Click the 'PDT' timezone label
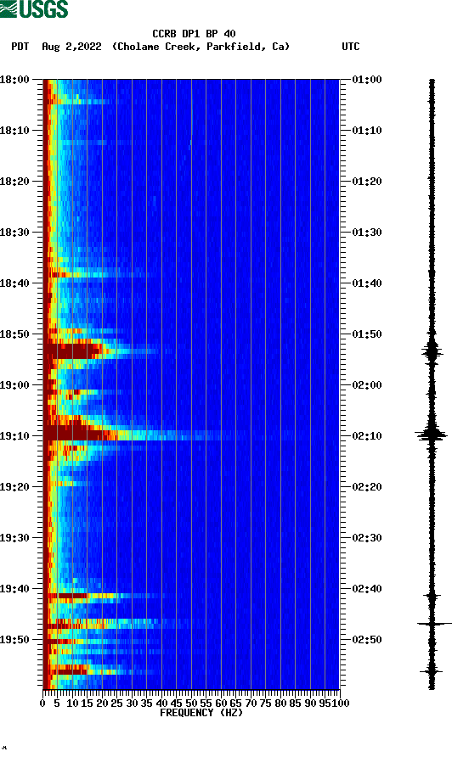The image size is (469, 757). [20, 47]
